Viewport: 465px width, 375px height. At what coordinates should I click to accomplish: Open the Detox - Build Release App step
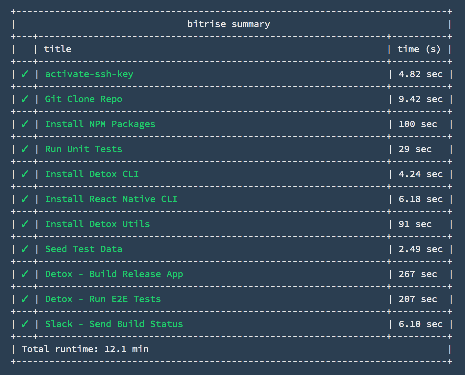(x=114, y=274)
